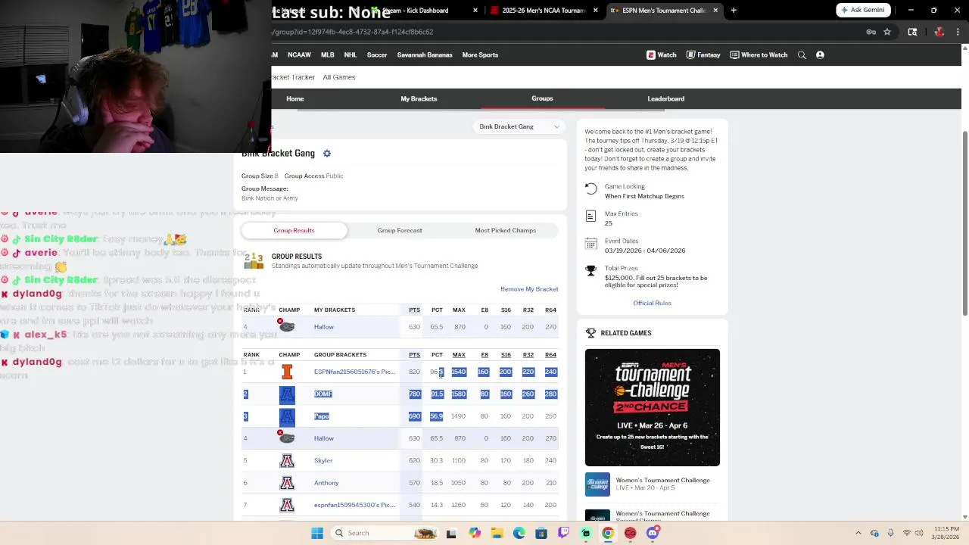The image size is (969, 545).
Task: Open the group settings gear icon
Action: pos(327,154)
